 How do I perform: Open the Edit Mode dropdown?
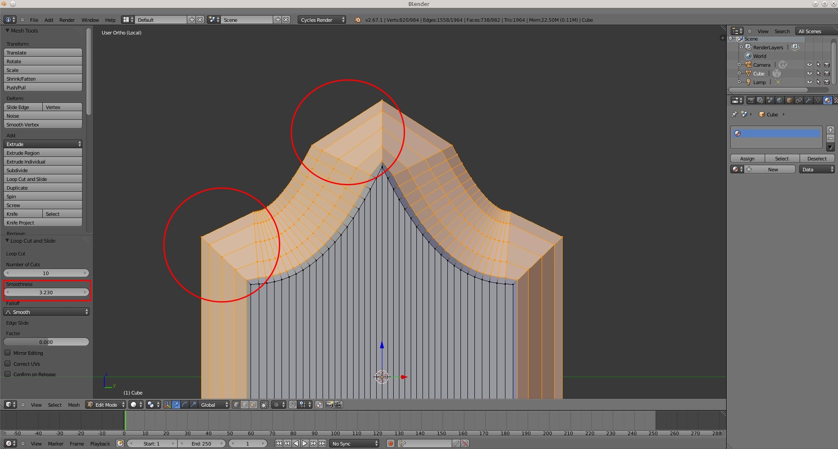pyautogui.click(x=106, y=405)
